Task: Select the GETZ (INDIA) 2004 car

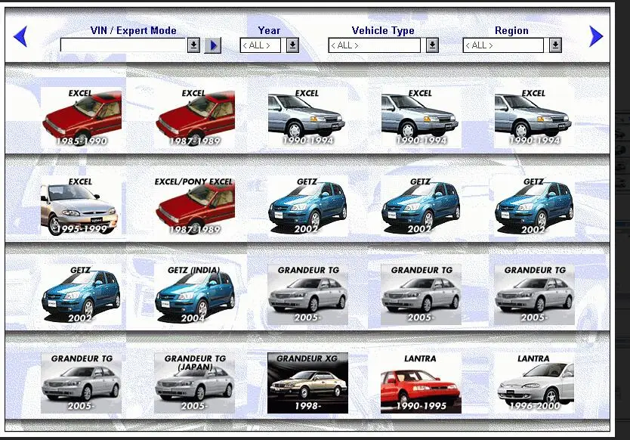Action: click(194, 294)
